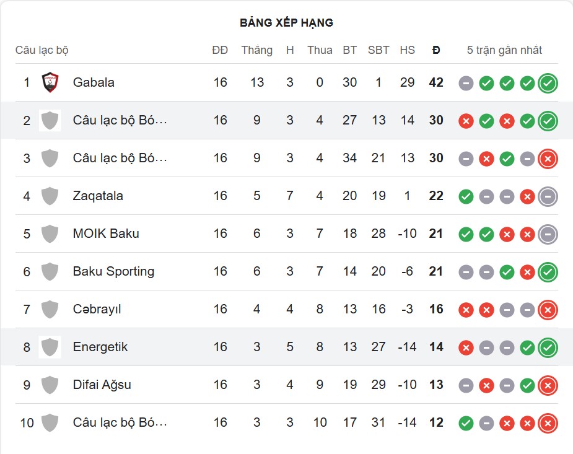Click Difai Ağsu's latest loss result icon

[x=548, y=385]
